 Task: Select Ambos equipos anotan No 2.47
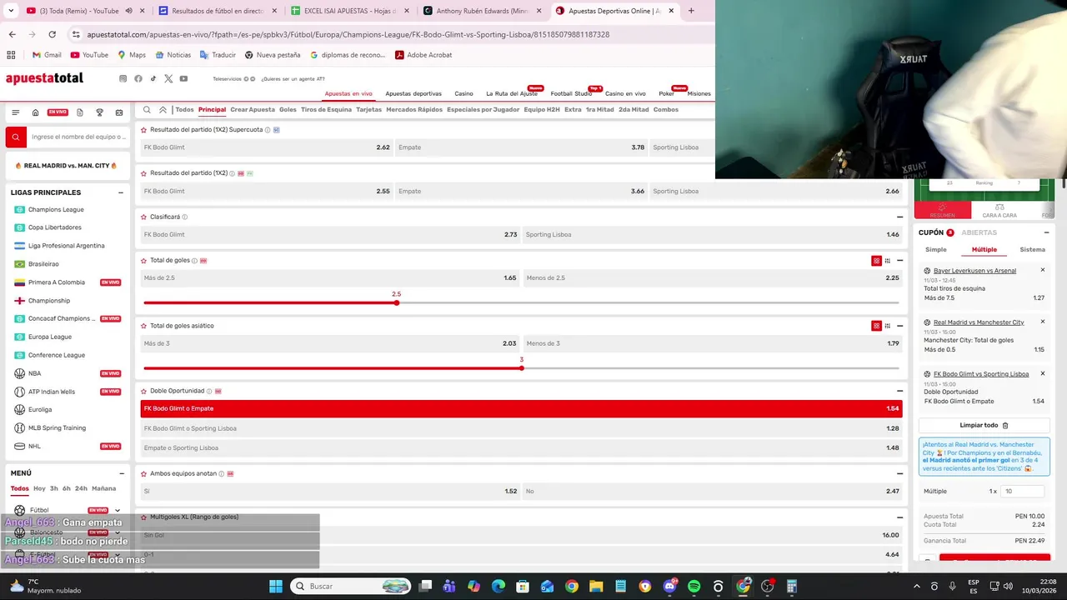pos(713,491)
